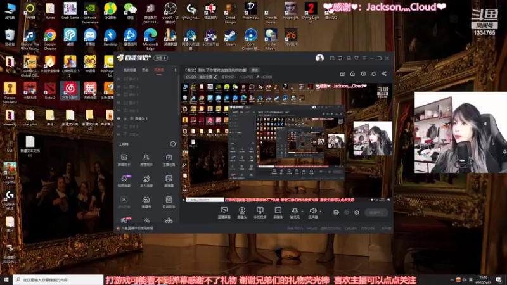
Task: Edit room category via pencil icon
Action: (x=215, y=77)
